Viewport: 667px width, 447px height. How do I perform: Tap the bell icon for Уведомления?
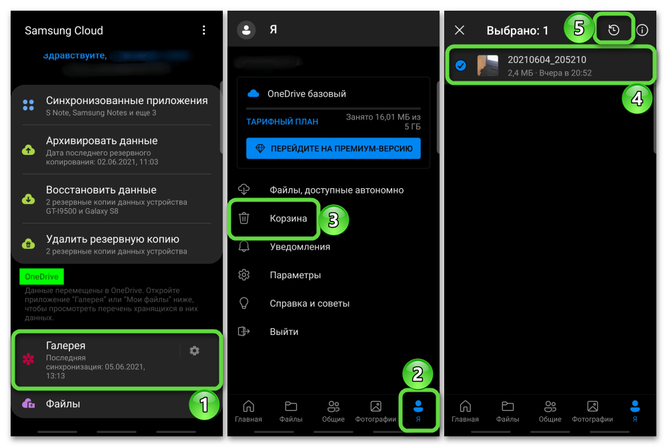(244, 247)
